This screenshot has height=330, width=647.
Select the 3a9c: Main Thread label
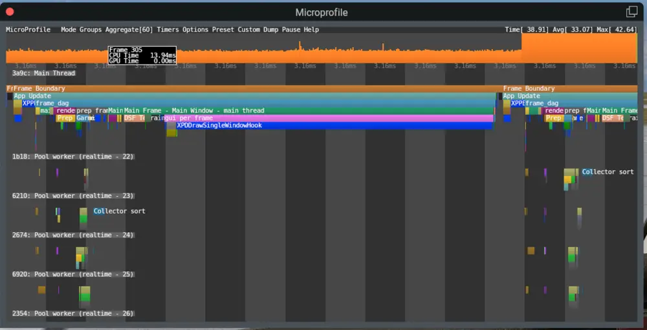click(x=43, y=73)
